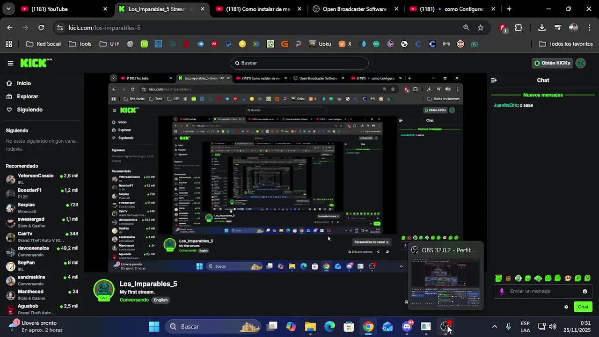599x337 pixels.
Task: Click the OBS 32.0.2 window preview thumbnail
Action: point(446,283)
